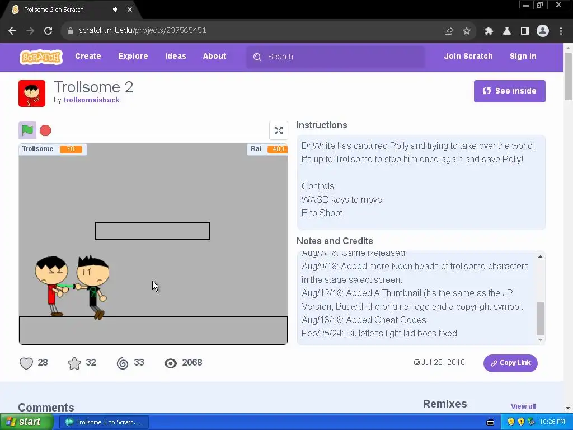Viewport: 573px width, 430px height.
Task: Open trollsomeisback author profile
Action: (91, 100)
